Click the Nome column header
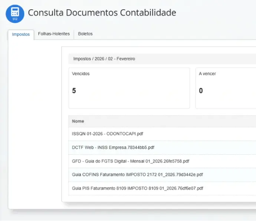 point(78,121)
